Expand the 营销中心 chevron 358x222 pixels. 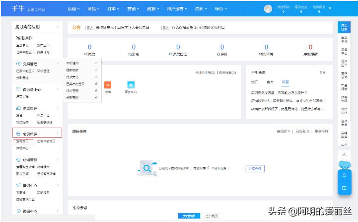pyautogui.click(x=58, y=185)
